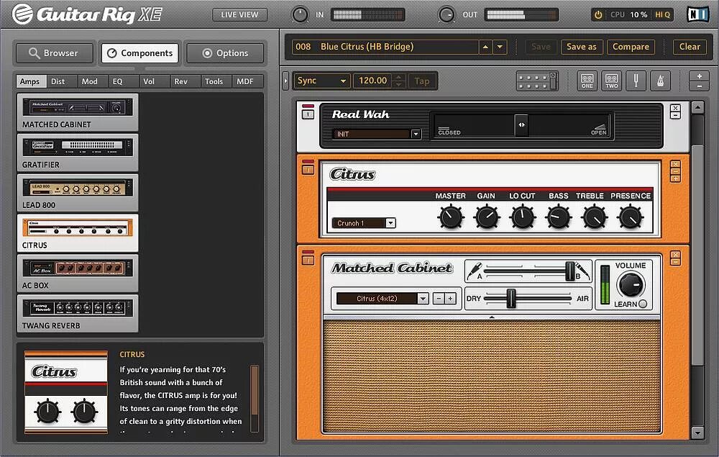Adjust the OUT output level knob
Screen dimensions: 719x457
pyautogui.click(x=446, y=14)
